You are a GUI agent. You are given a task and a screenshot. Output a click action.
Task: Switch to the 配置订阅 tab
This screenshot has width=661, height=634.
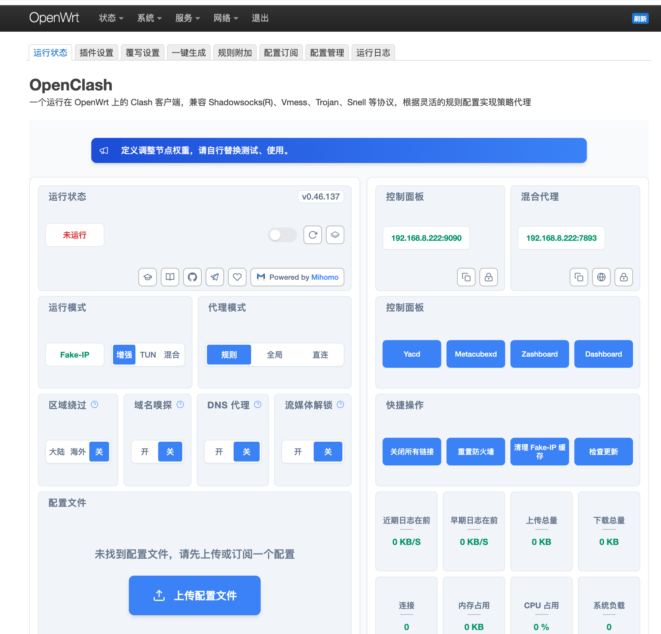281,53
